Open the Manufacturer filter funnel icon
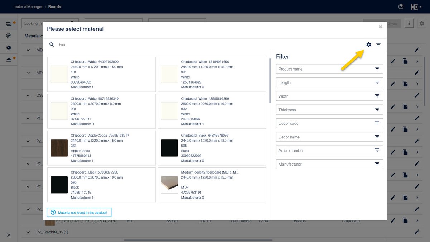The image size is (430, 242). [x=377, y=163]
